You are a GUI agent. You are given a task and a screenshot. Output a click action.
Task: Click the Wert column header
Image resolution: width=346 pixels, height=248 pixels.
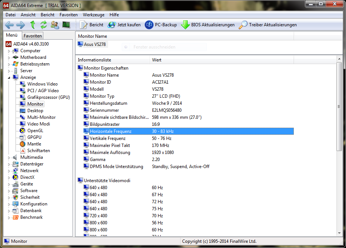click(x=222, y=60)
